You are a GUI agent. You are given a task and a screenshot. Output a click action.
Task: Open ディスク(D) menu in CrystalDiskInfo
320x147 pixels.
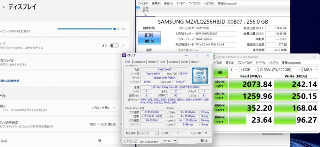pos(195,4)
